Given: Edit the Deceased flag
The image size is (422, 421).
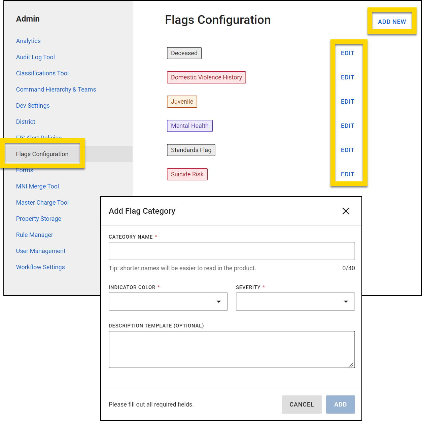Looking at the screenshot, I should [x=347, y=53].
